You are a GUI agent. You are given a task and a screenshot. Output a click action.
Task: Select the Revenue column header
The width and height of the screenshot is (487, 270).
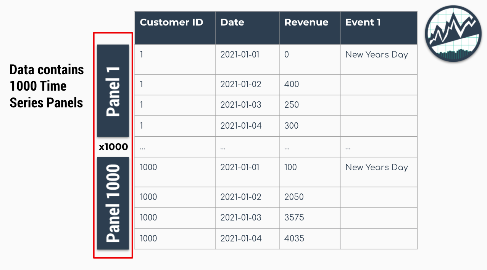click(306, 22)
